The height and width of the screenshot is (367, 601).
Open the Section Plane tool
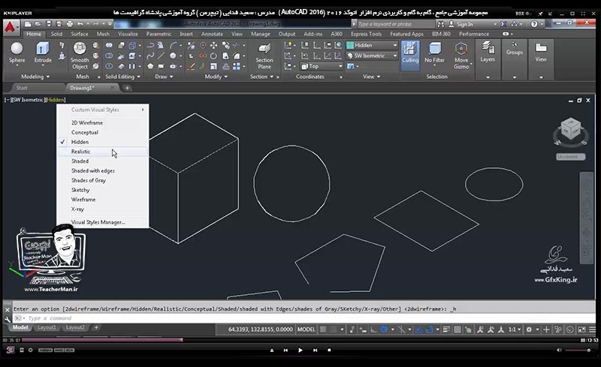[x=264, y=56]
